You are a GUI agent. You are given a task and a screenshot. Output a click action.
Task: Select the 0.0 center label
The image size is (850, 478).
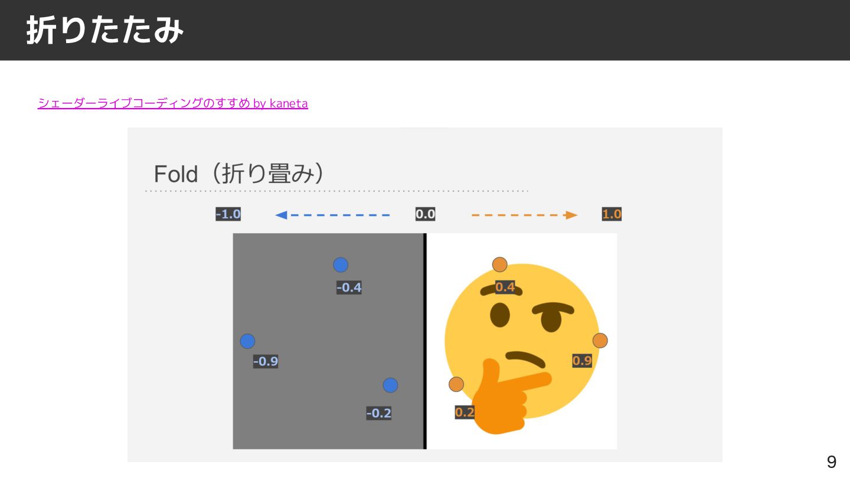(425, 214)
